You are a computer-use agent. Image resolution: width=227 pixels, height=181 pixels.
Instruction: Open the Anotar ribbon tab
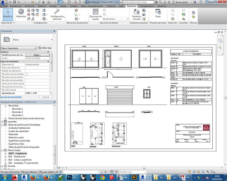click(63, 6)
